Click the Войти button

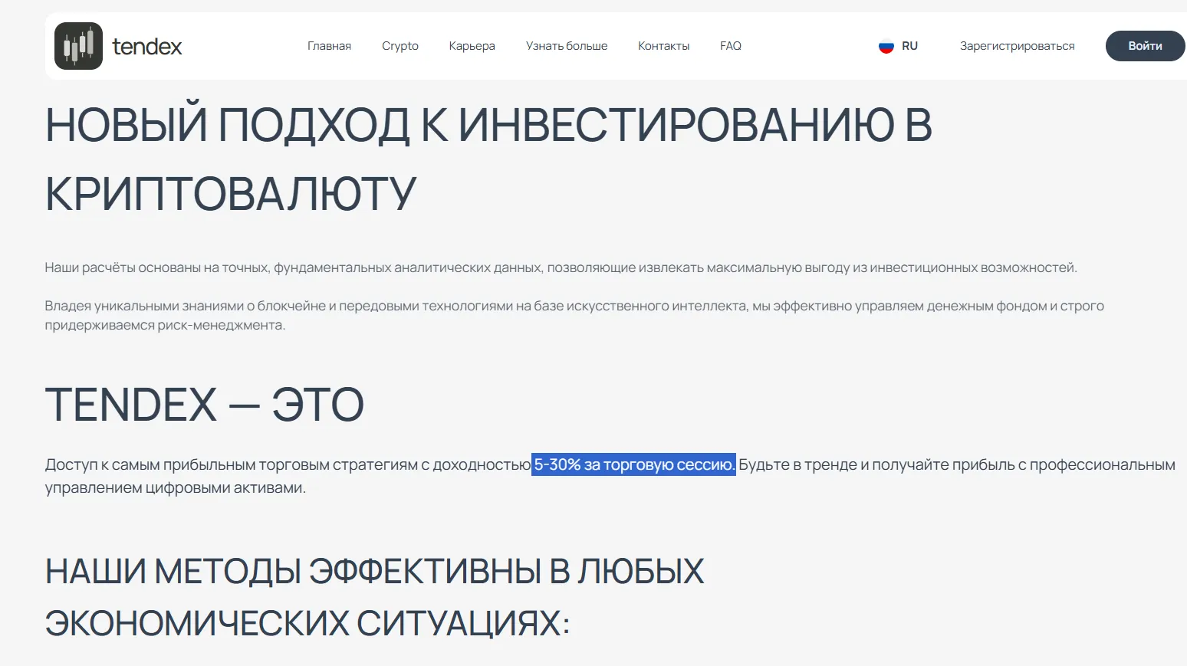coord(1145,46)
